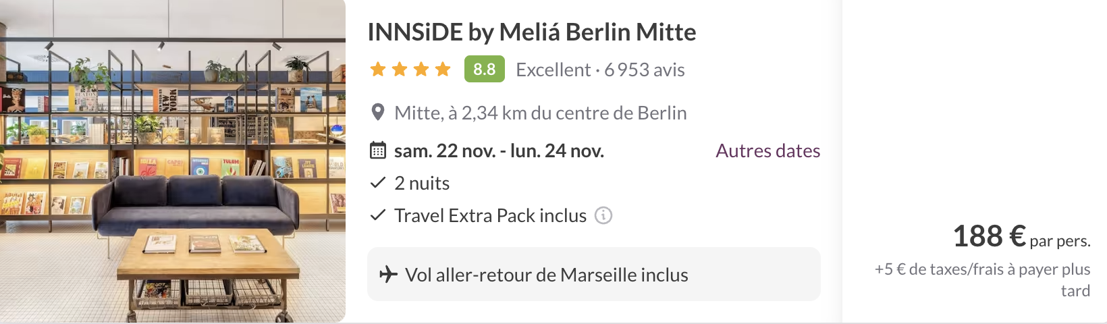Click the calendar icon before the dates
Viewport: 1107px width, 324px height.
[x=378, y=151]
